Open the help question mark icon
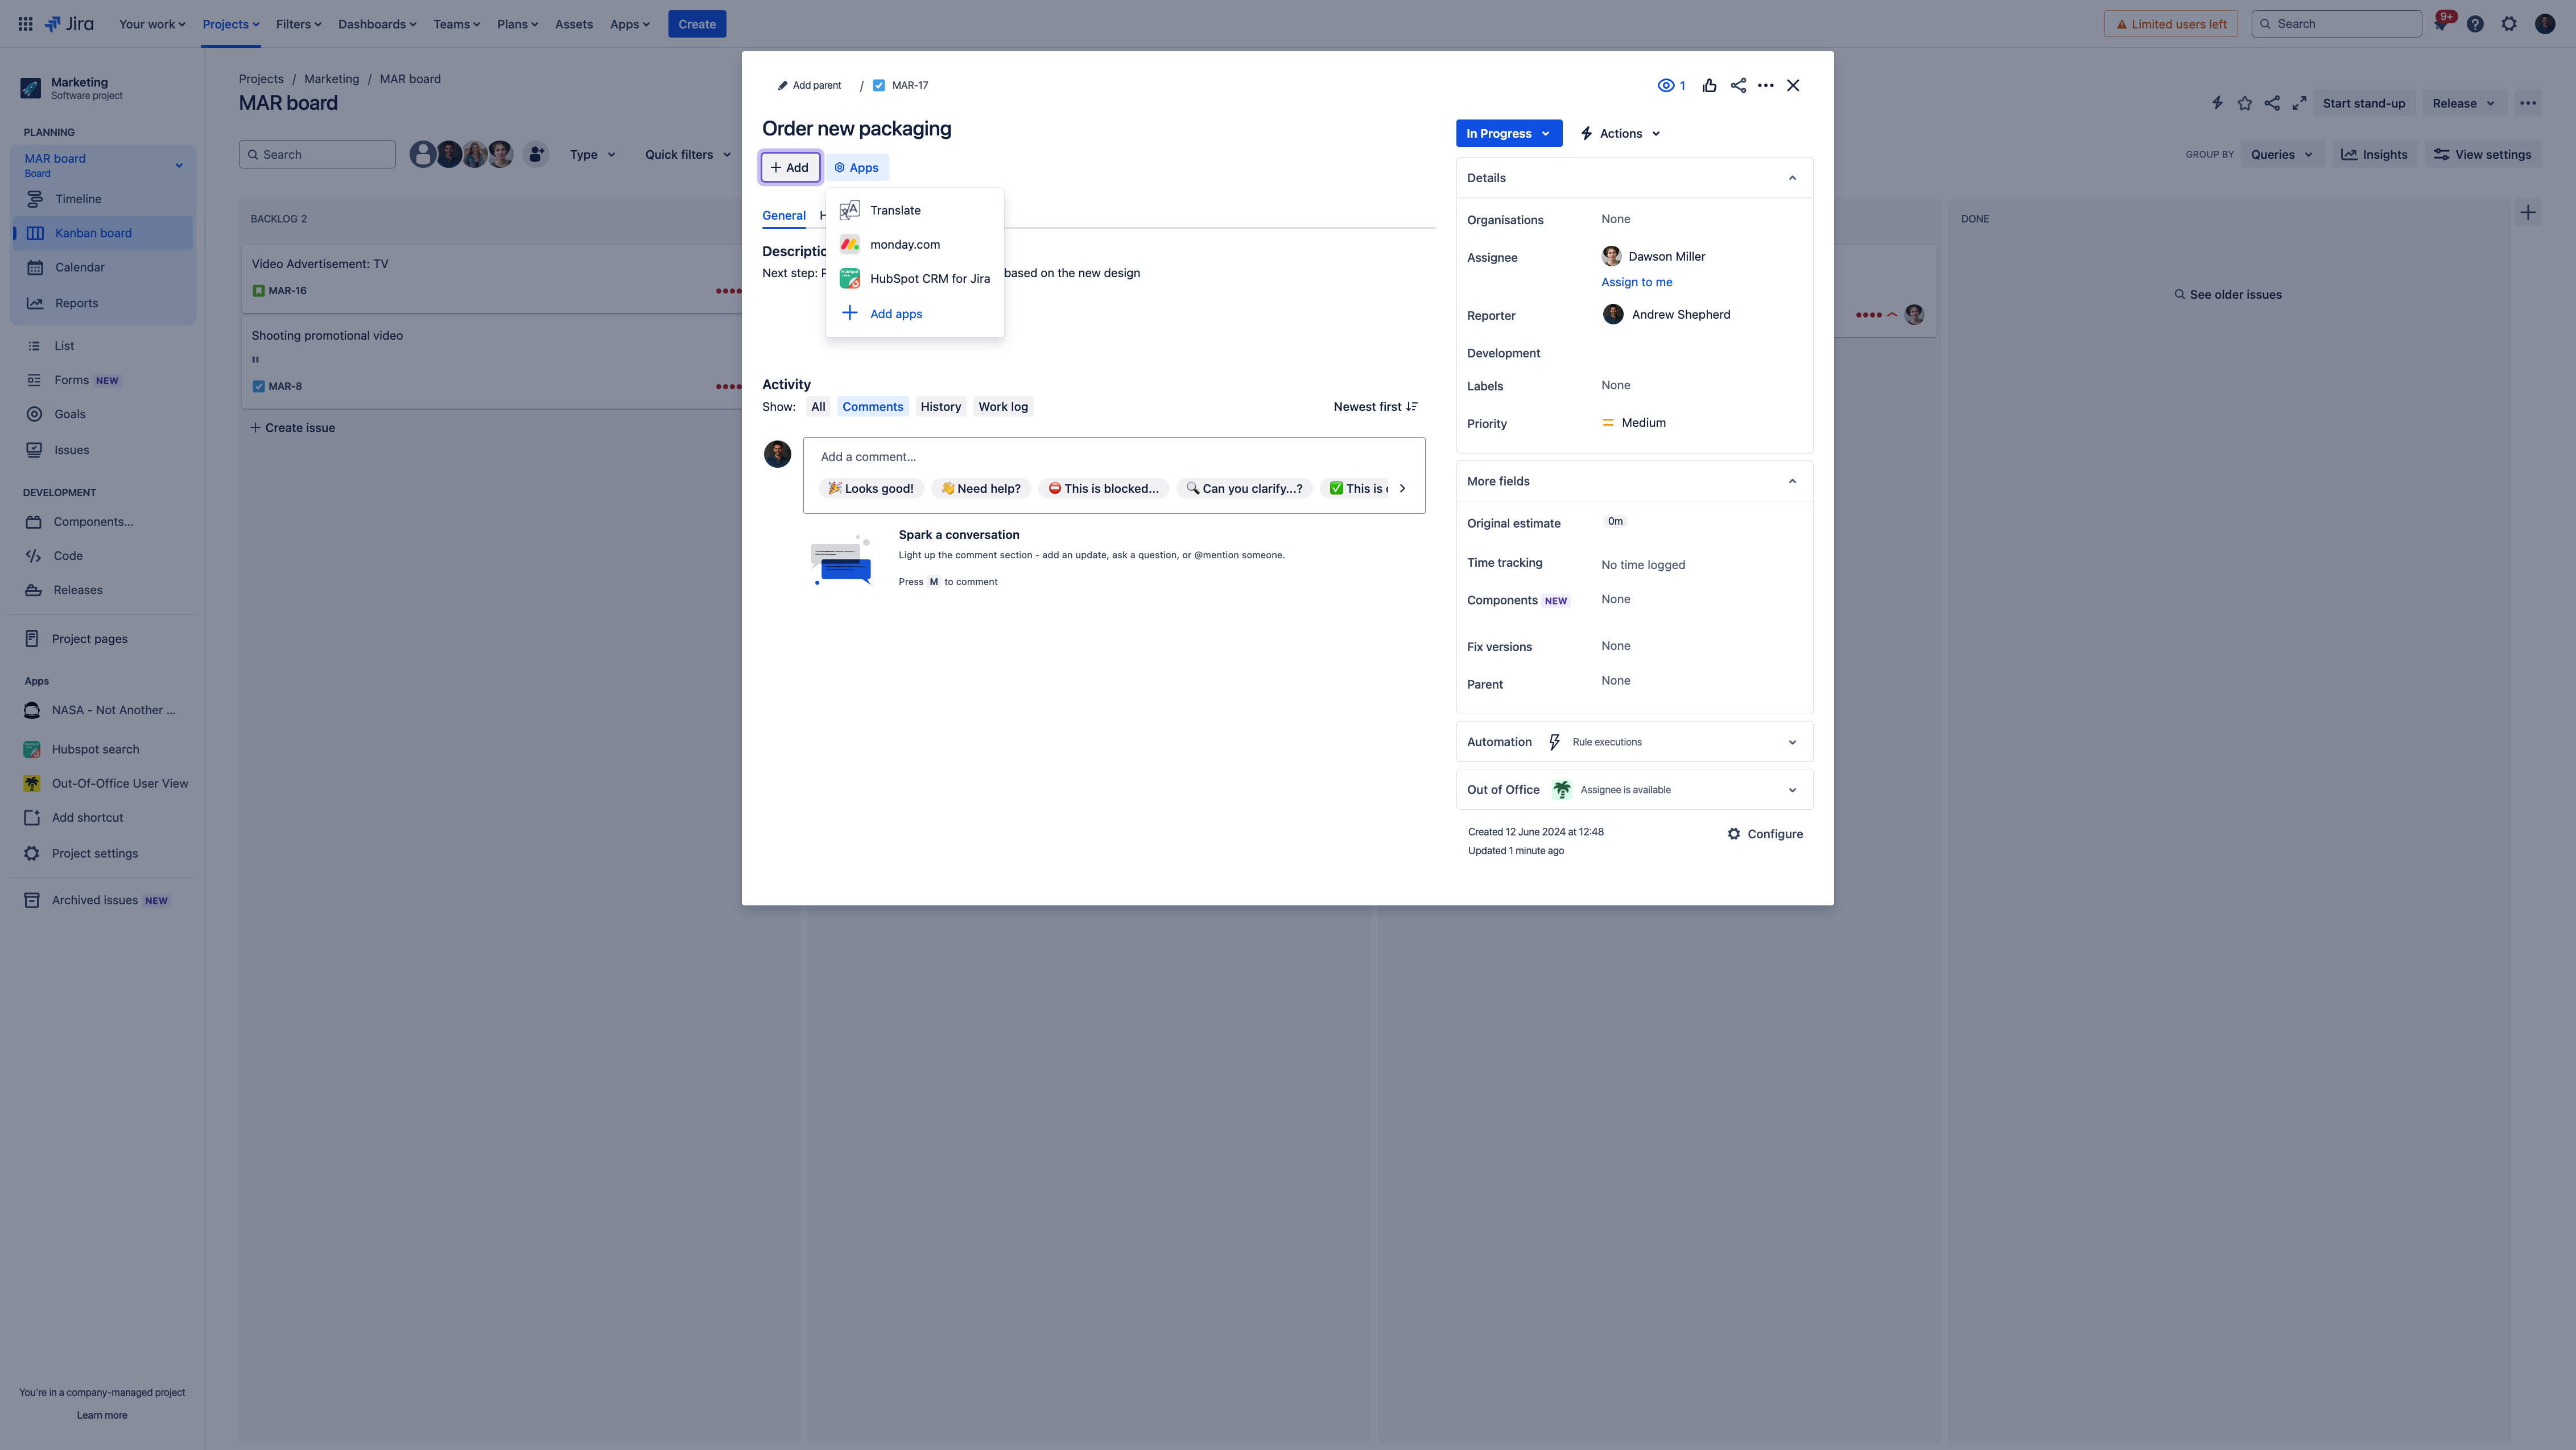Image resolution: width=2576 pixels, height=1450 pixels. (2475, 24)
